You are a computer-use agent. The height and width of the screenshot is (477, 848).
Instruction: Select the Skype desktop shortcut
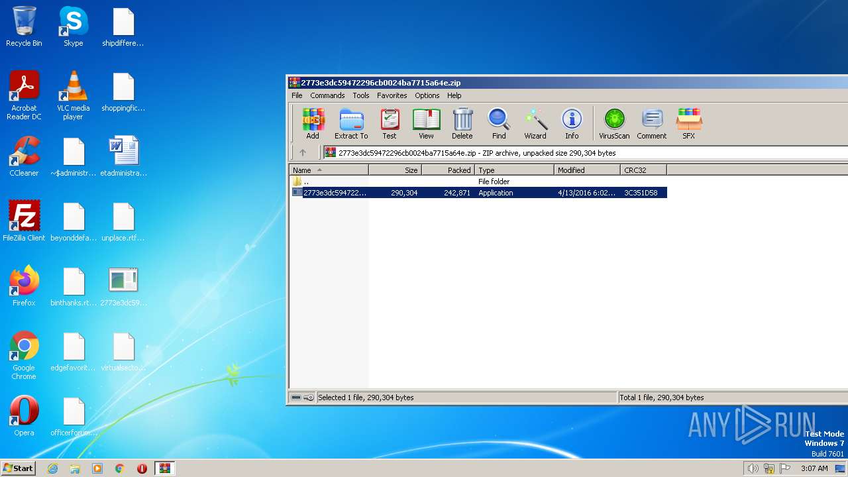pyautogui.click(x=73, y=26)
